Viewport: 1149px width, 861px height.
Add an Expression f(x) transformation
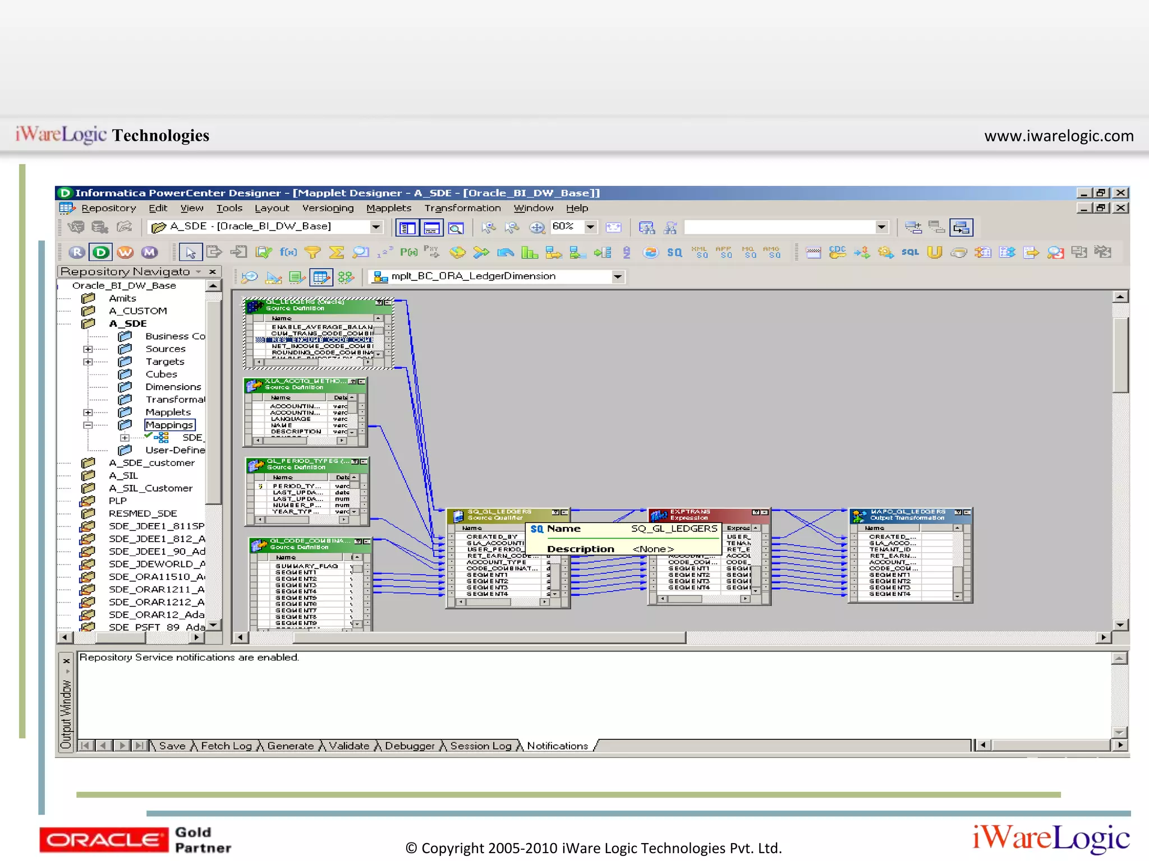(x=288, y=252)
